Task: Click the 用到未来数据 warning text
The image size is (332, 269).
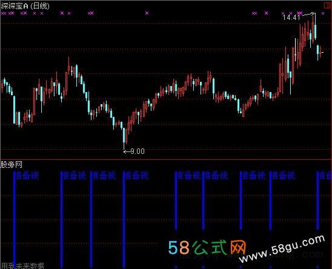Action: point(22,265)
